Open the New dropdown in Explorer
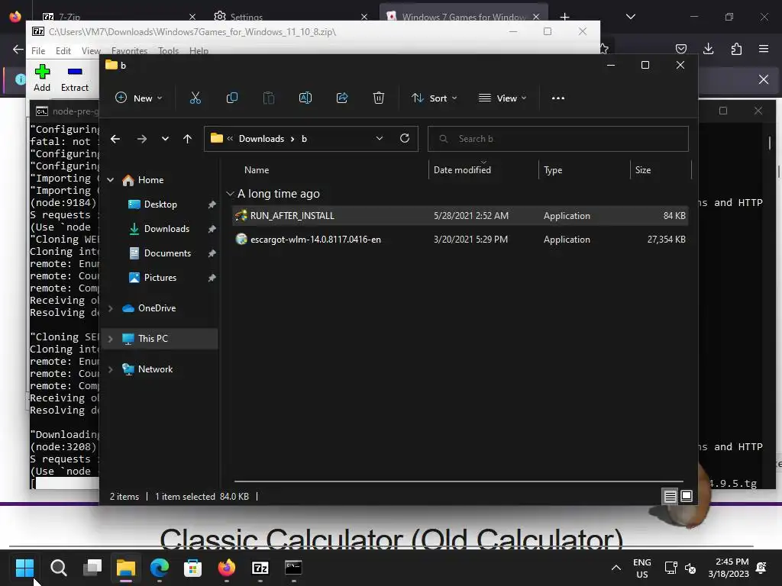The width and height of the screenshot is (782, 586). [139, 98]
